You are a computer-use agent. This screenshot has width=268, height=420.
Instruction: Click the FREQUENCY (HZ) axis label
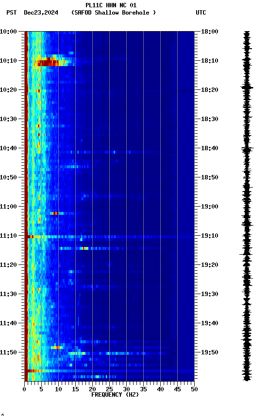pos(115,395)
